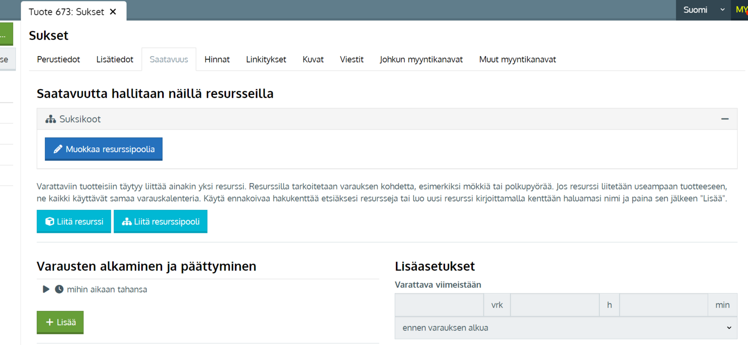Viewport: 748px width, 345px height.
Task: Close the Tuote 673: Sukset tab
Action: point(113,12)
